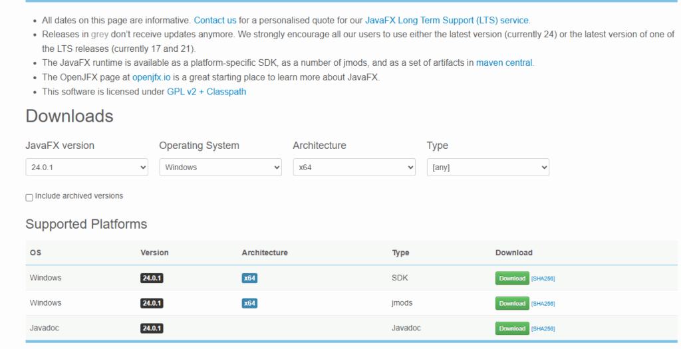681x349 pixels.
Task: Open SHA256 checksum for Javadoc row
Action: pos(543,328)
